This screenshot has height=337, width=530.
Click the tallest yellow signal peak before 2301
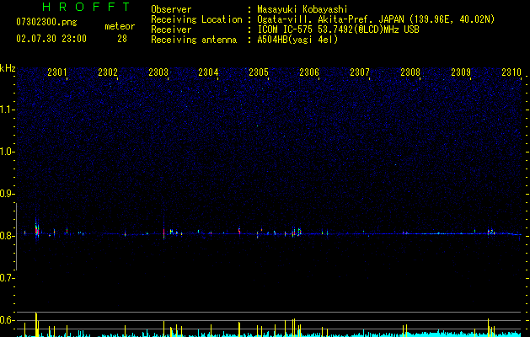point(36,324)
